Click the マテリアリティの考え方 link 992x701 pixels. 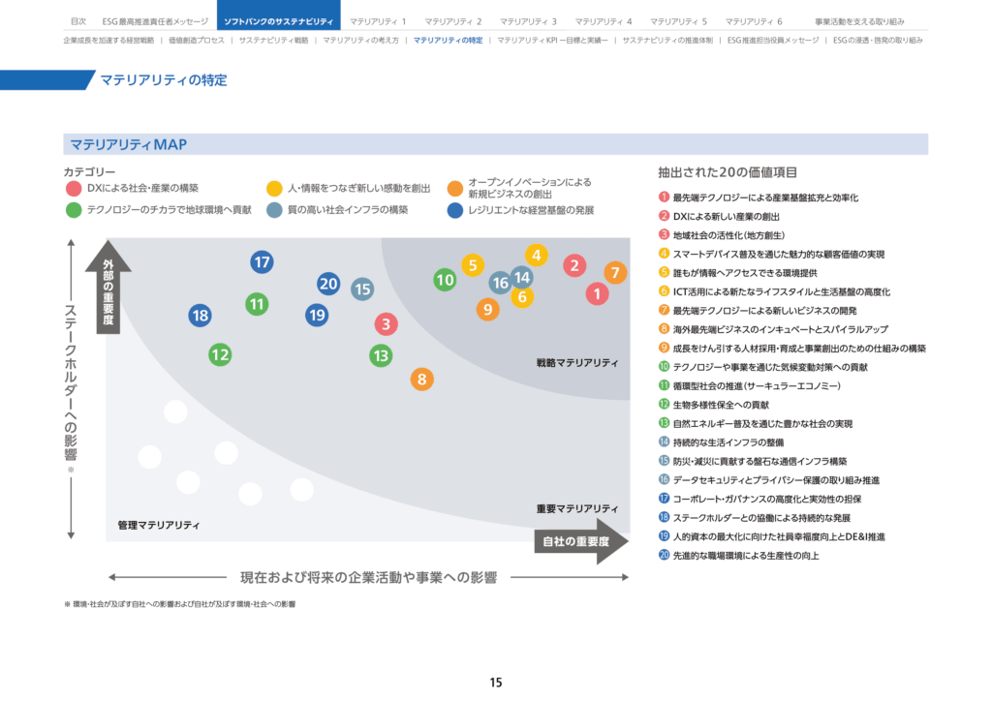point(360,41)
